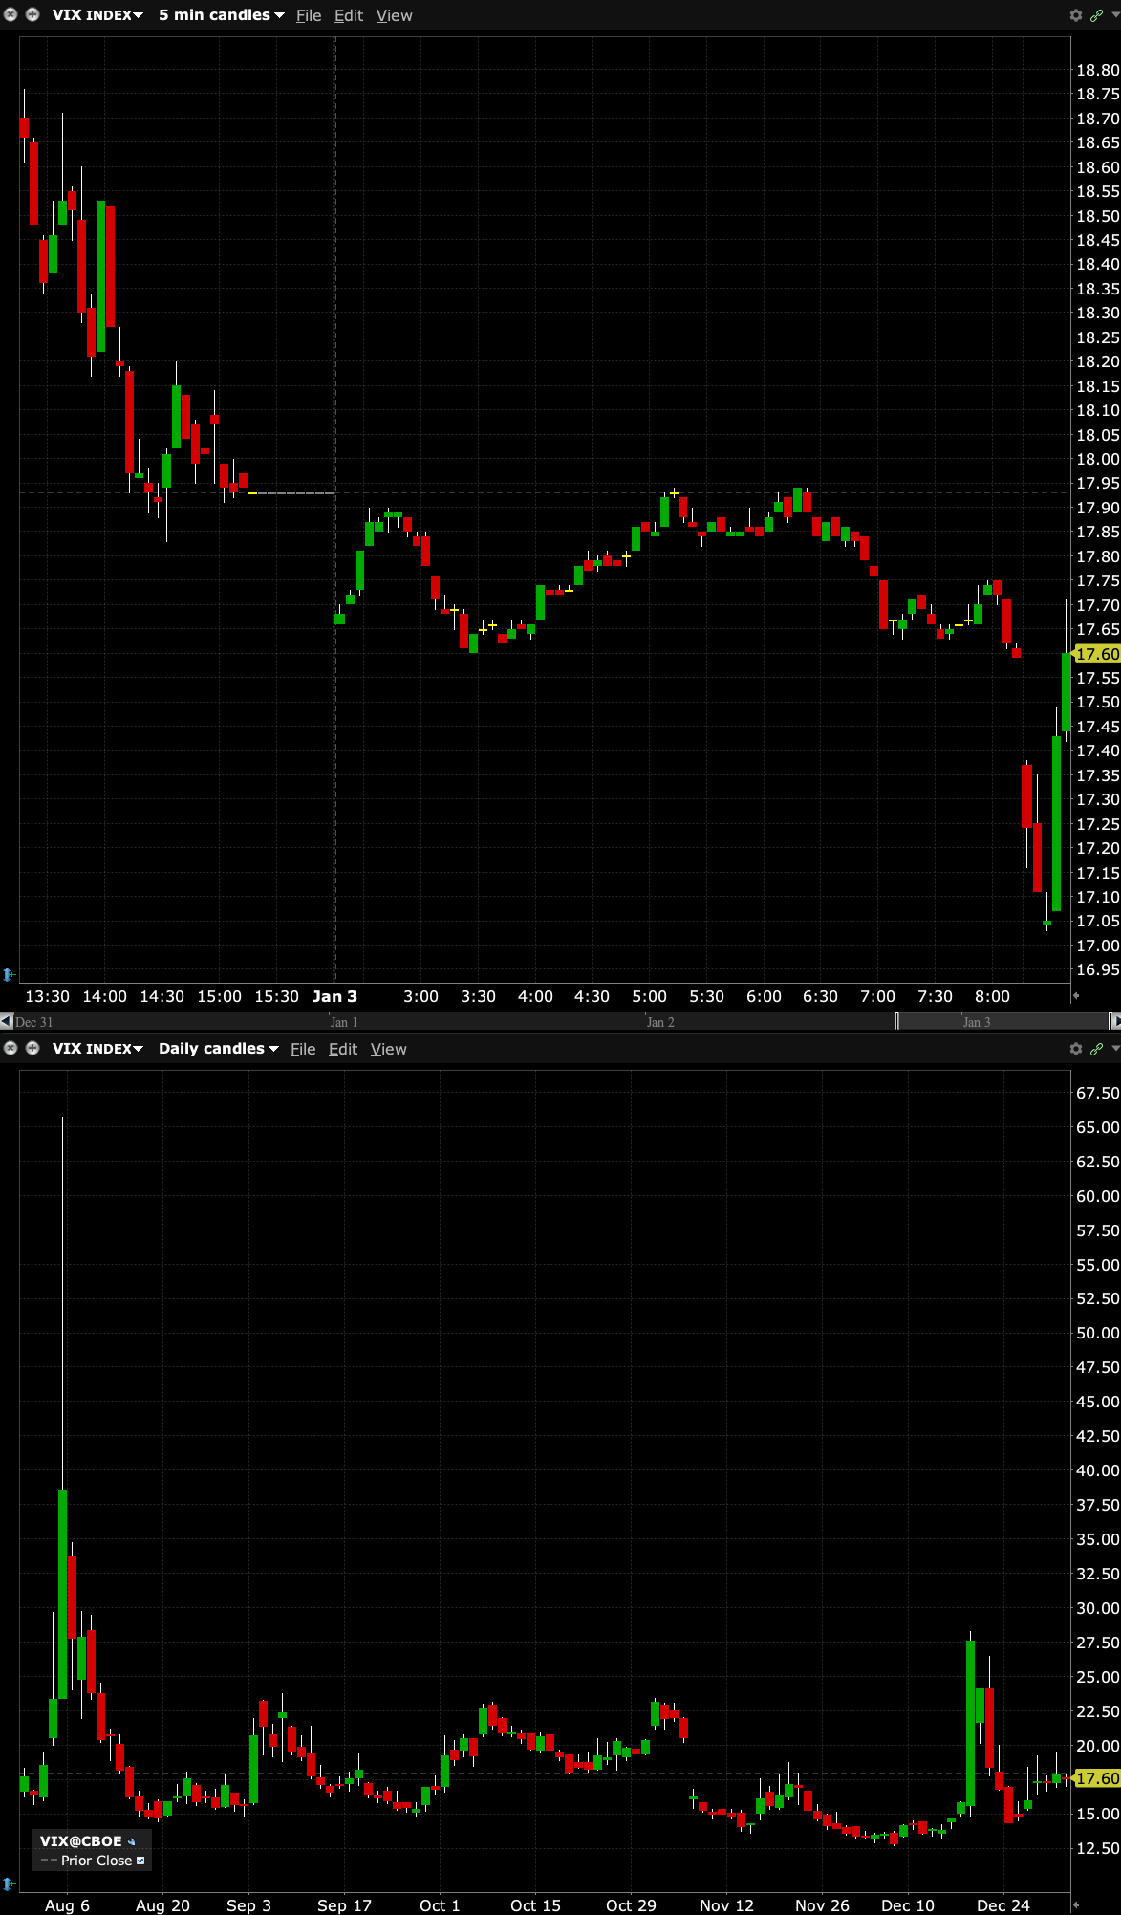Click blue vertical-scale icon in top chart corner

pos(9,974)
